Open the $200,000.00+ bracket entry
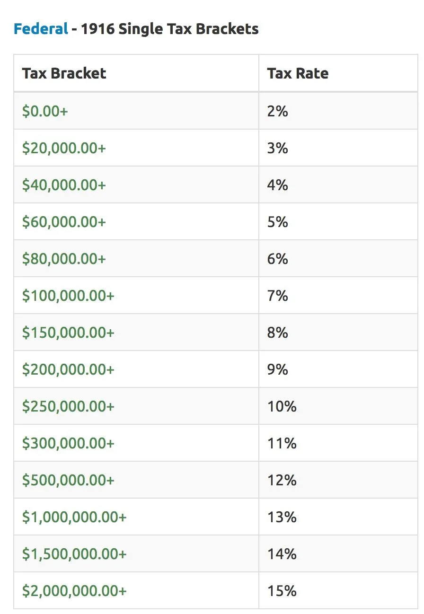The height and width of the screenshot is (614, 424). click(68, 369)
